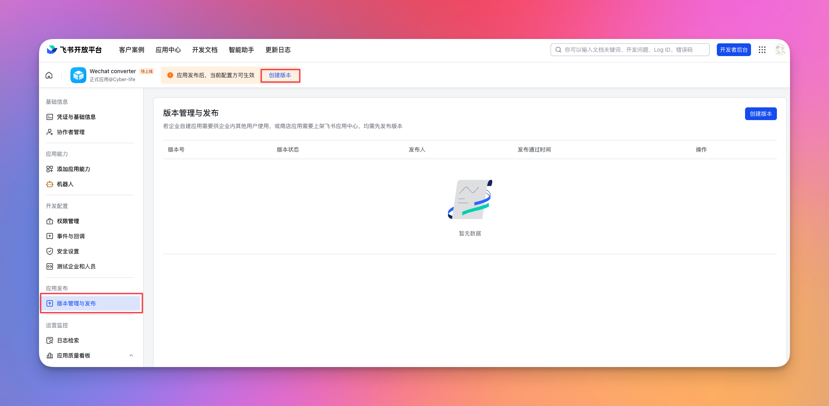Click the empty-state document illustration
This screenshot has height=406, width=829.
tap(470, 199)
